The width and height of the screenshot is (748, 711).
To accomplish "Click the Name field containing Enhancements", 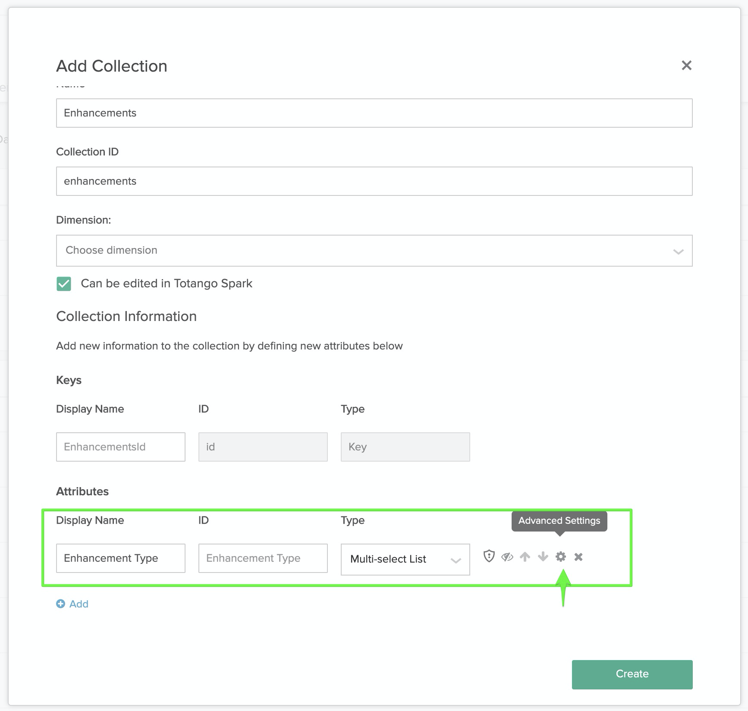I will (374, 113).
